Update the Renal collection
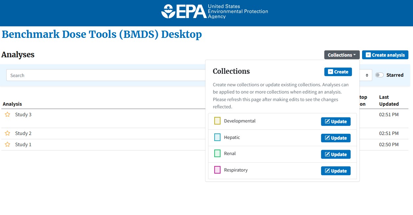The width and height of the screenshot is (413, 215). coord(336,154)
